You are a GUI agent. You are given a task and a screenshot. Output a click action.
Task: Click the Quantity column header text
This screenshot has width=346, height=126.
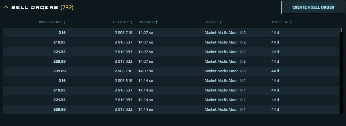pos(121,22)
